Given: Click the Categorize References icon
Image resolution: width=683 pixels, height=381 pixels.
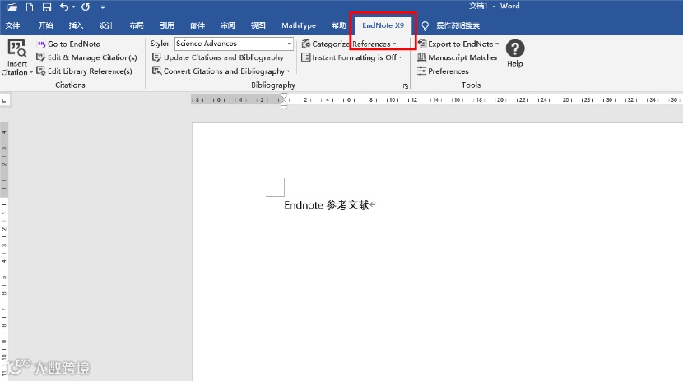Looking at the screenshot, I should click(x=306, y=44).
